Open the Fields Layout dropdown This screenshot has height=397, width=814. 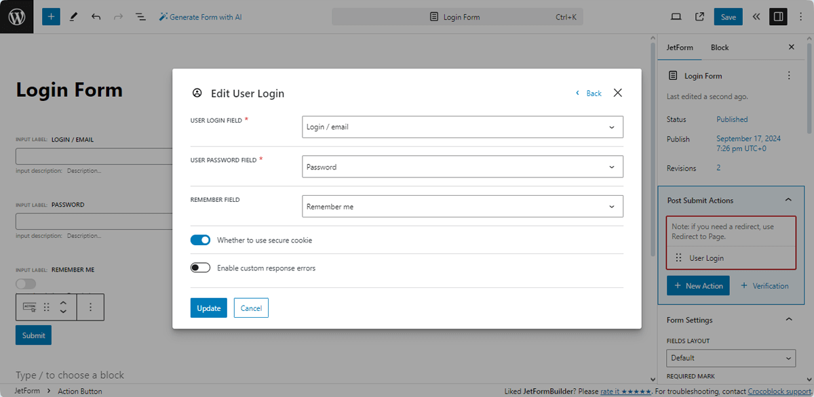[x=731, y=358]
